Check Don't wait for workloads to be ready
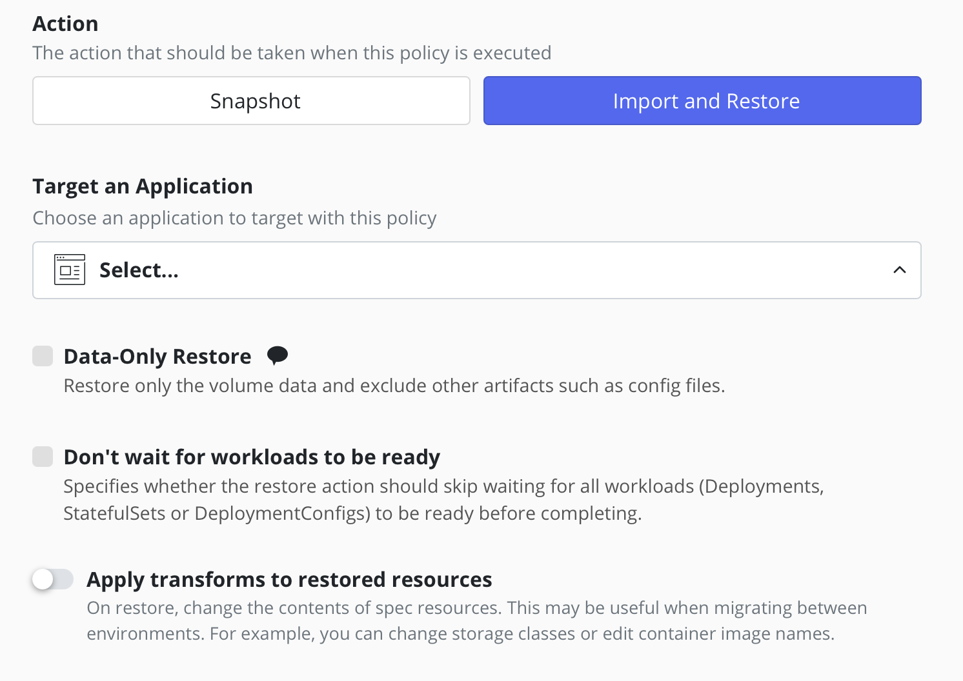The height and width of the screenshot is (681, 963). point(43,457)
